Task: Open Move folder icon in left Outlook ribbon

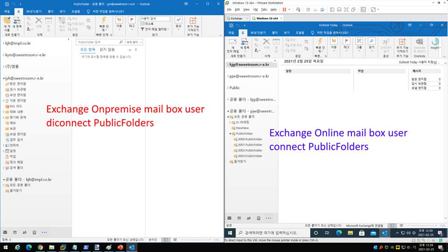Action: pos(119,20)
